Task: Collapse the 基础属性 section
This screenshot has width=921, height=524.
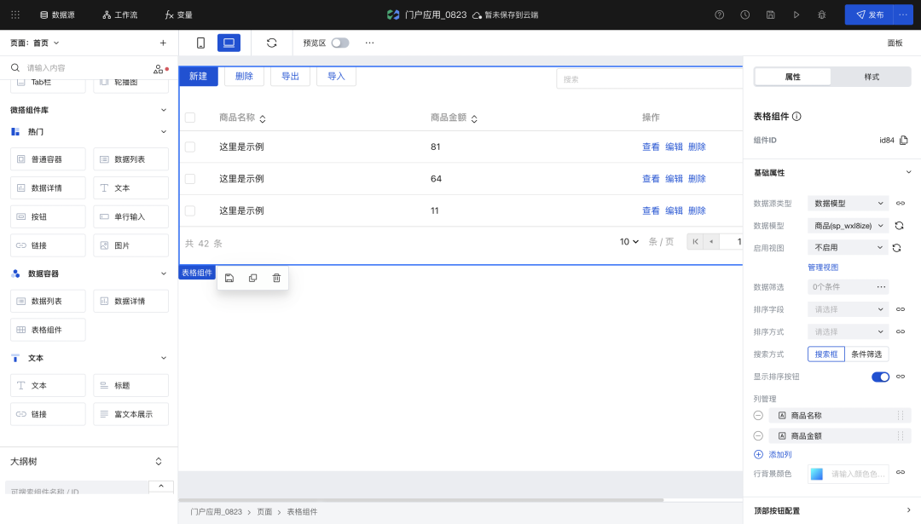Action: click(x=908, y=172)
